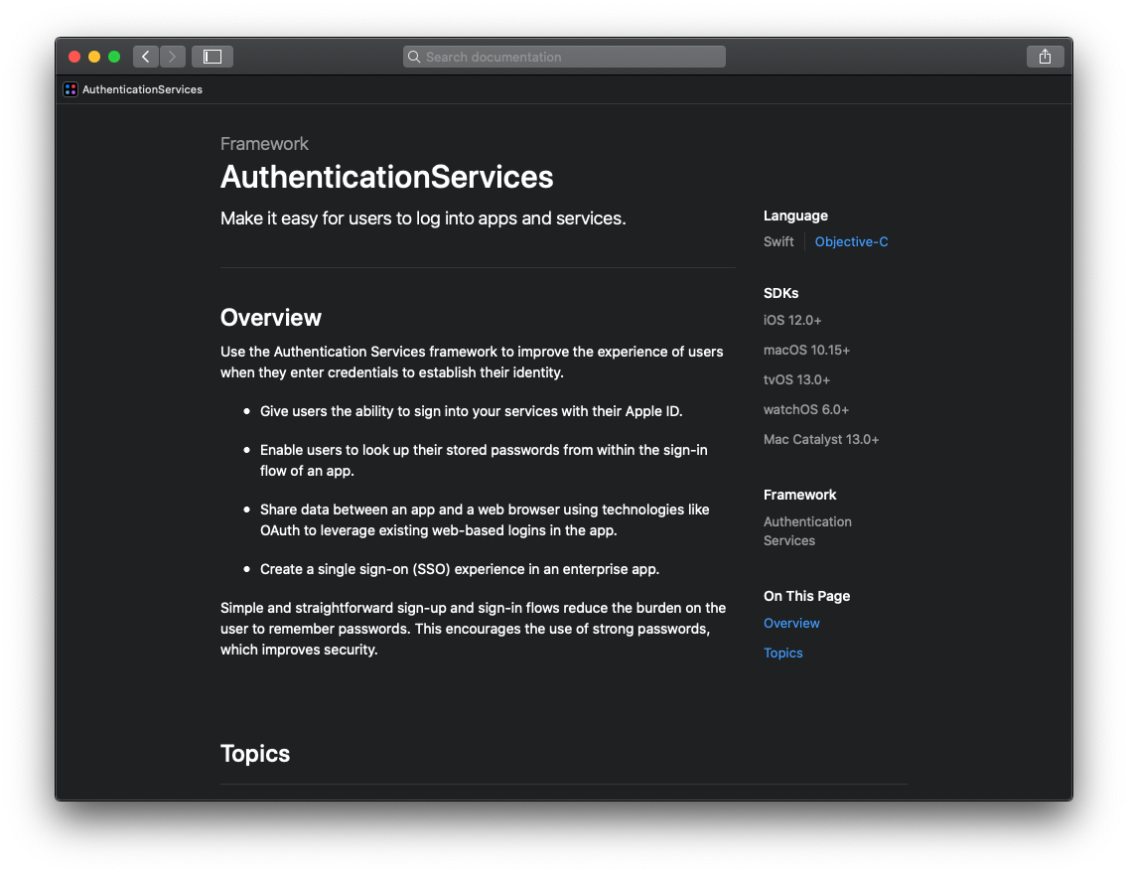Minimize the window with yellow button
This screenshot has height=874, width=1128.
(94, 56)
